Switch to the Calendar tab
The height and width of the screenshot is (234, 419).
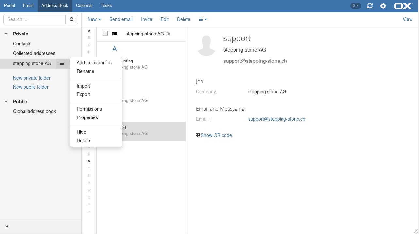(84, 6)
